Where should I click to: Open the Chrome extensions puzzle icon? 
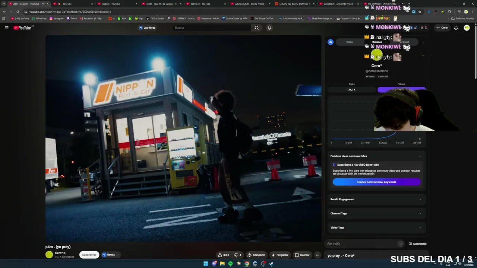pyautogui.click(x=449, y=12)
